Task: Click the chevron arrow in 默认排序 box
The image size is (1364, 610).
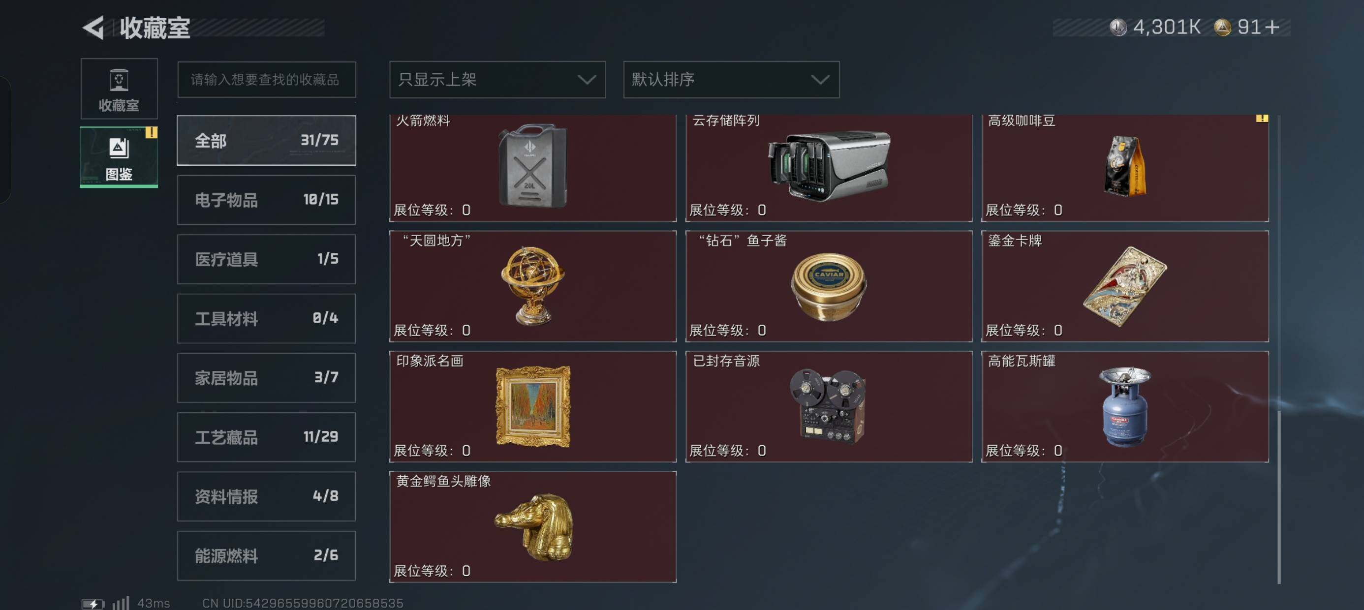Action: coord(820,80)
